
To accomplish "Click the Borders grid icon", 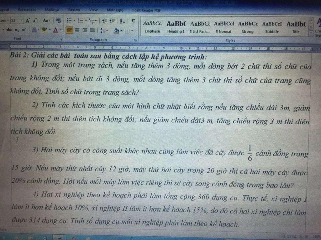I will [127, 31].
